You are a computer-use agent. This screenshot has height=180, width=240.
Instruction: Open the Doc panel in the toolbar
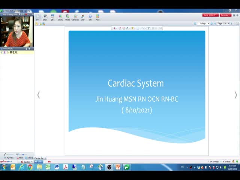coord(37,17)
